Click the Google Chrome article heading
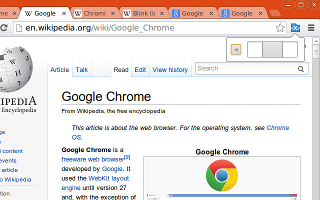The image size is (320, 200). 106,96
